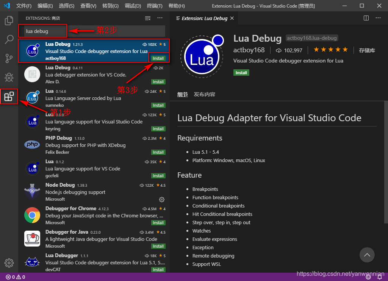Viewport: 388px width, 281px height.
Task: Select sumneko Lua extension icon
Action: (x=32, y=98)
